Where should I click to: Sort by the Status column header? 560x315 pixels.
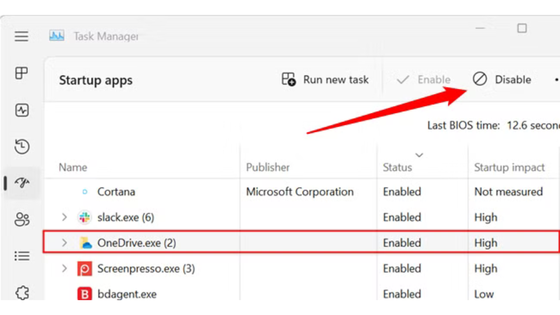click(397, 167)
